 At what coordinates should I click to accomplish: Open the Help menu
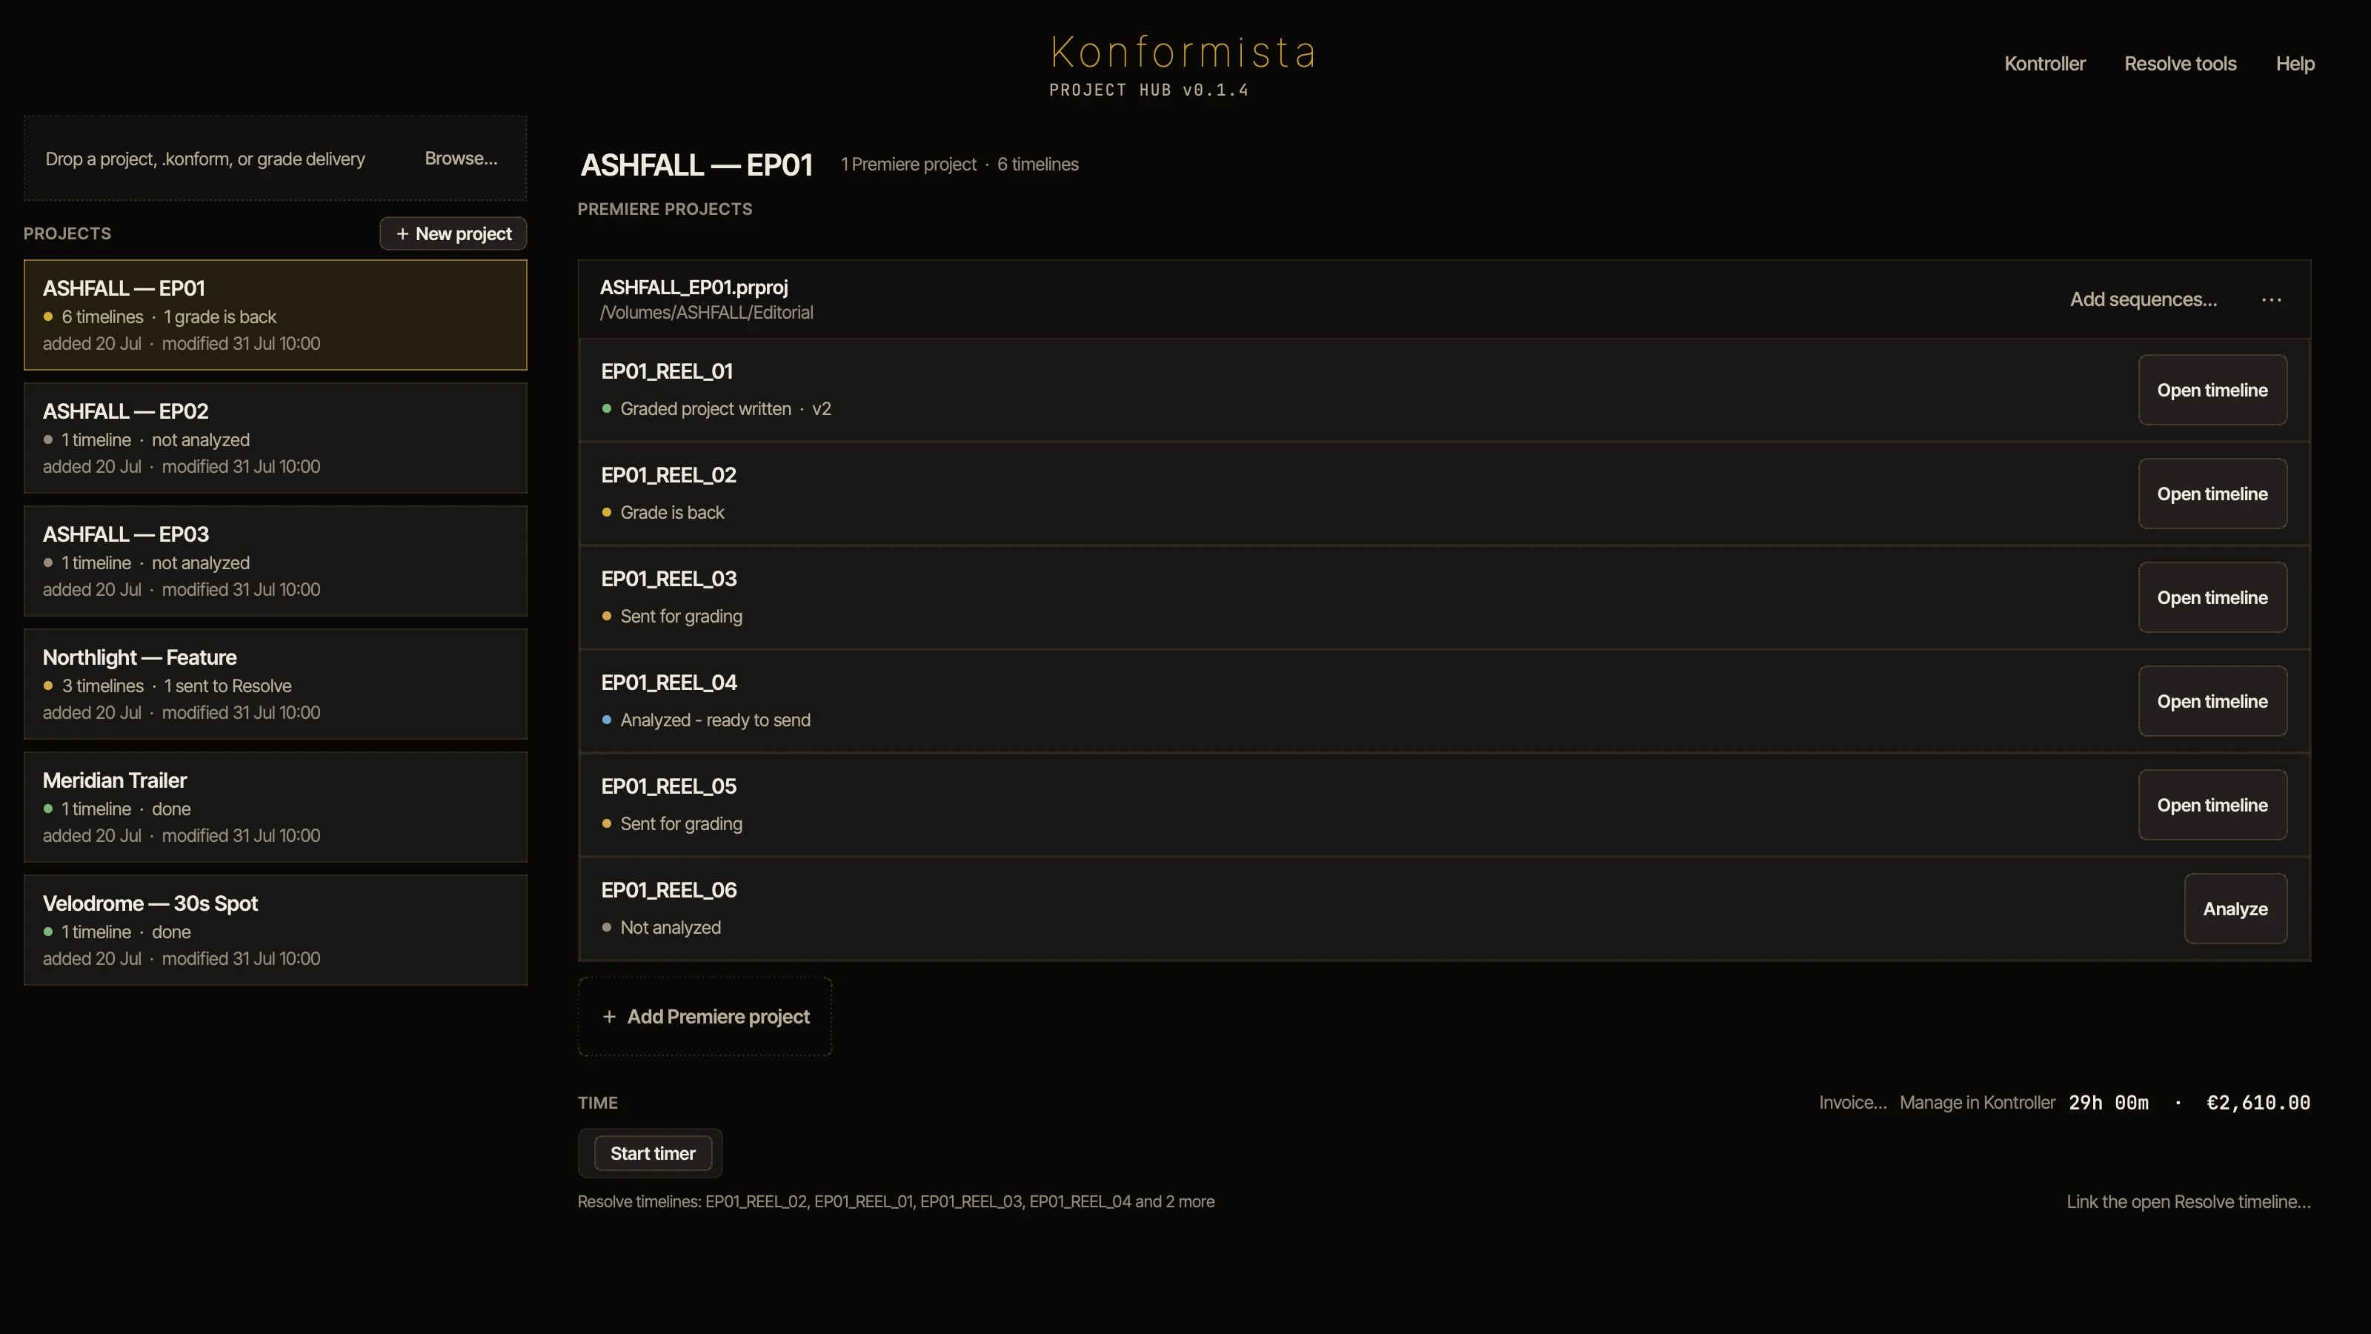click(x=2295, y=64)
